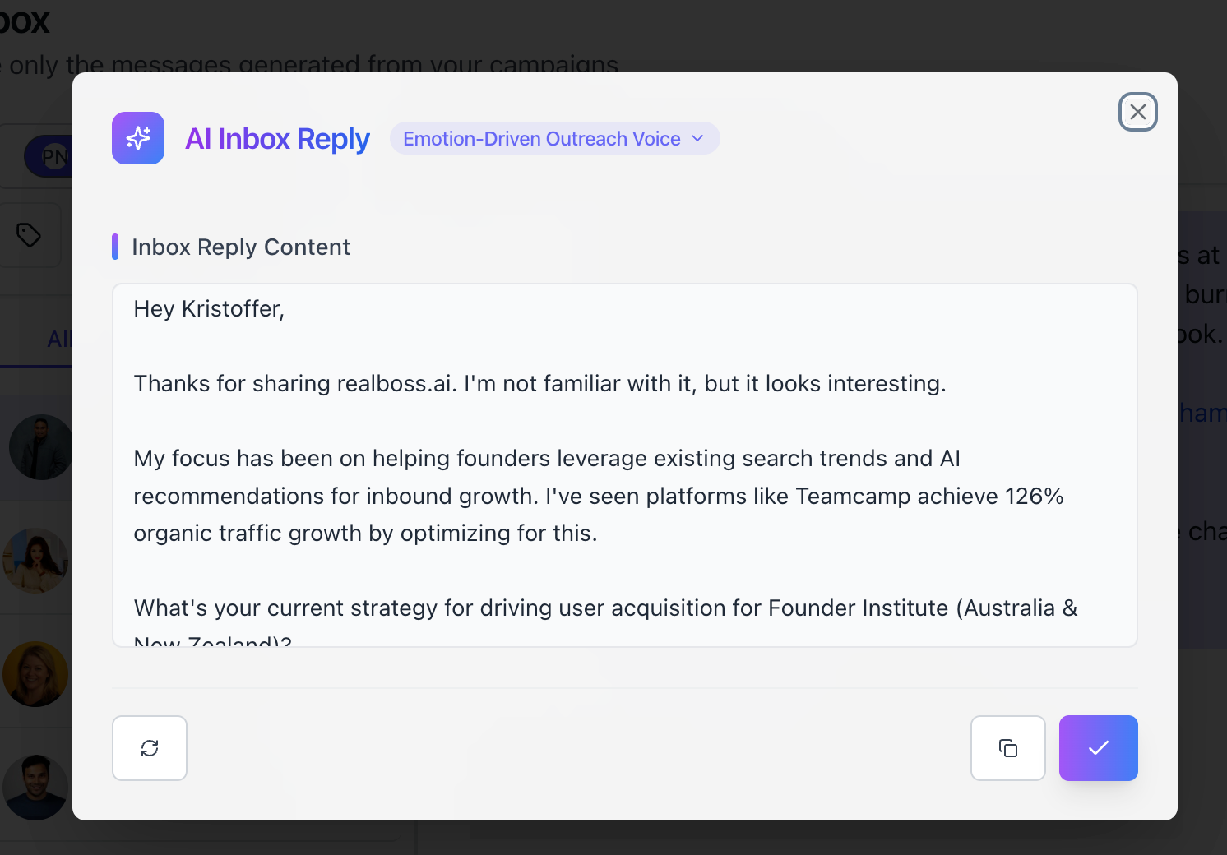The height and width of the screenshot is (855, 1227).
Task: Place cursor on the "Hey Kristoffer," line
Action: point(209,309)
